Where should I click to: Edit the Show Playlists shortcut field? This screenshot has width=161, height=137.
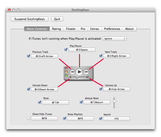80,118
